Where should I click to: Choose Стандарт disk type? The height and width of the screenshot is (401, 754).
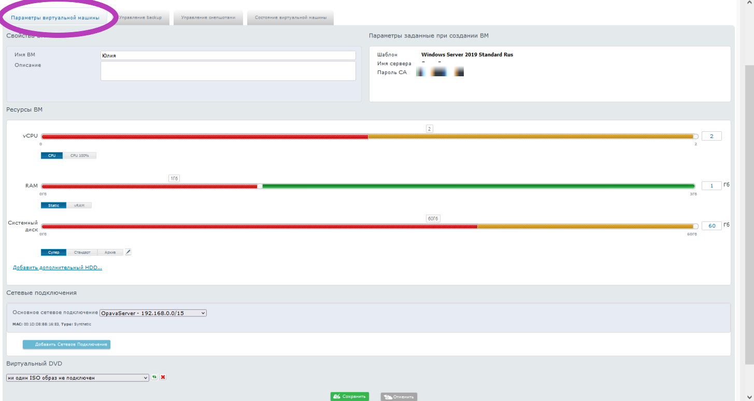tap(82, 253)
